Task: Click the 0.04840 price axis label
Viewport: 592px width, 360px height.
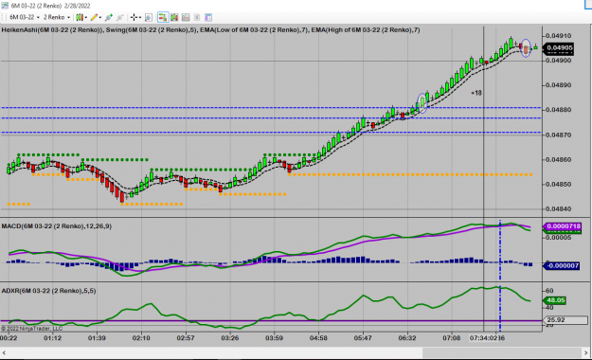Action: 559,209
